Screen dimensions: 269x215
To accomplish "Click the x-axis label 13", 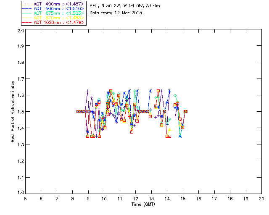I will [151, 199].
